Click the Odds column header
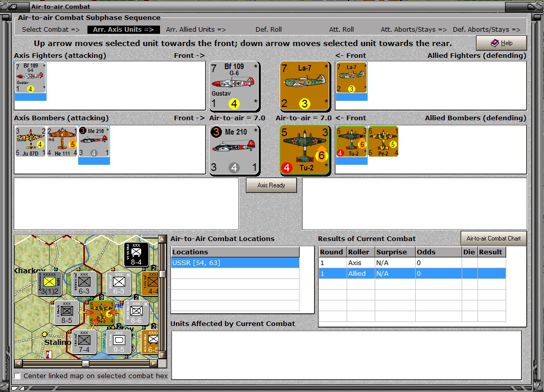 tap(439, 252)
